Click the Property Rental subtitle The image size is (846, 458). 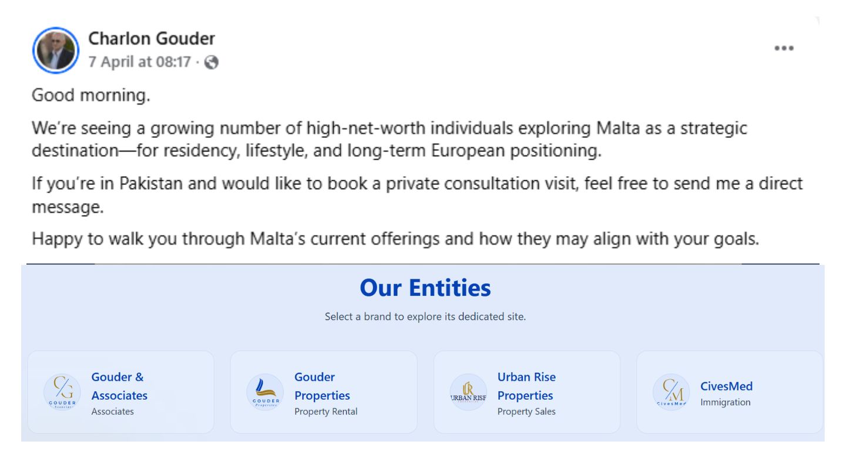tap(325, 412)
